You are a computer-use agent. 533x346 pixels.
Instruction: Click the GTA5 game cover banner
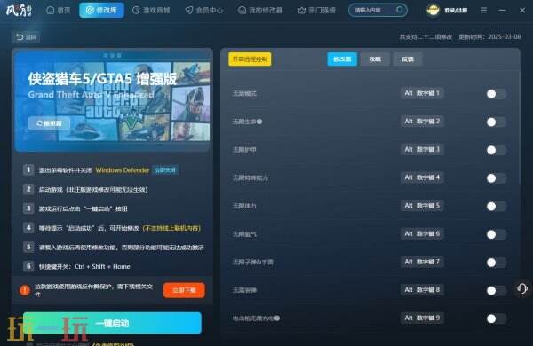[x=113, y=100]
